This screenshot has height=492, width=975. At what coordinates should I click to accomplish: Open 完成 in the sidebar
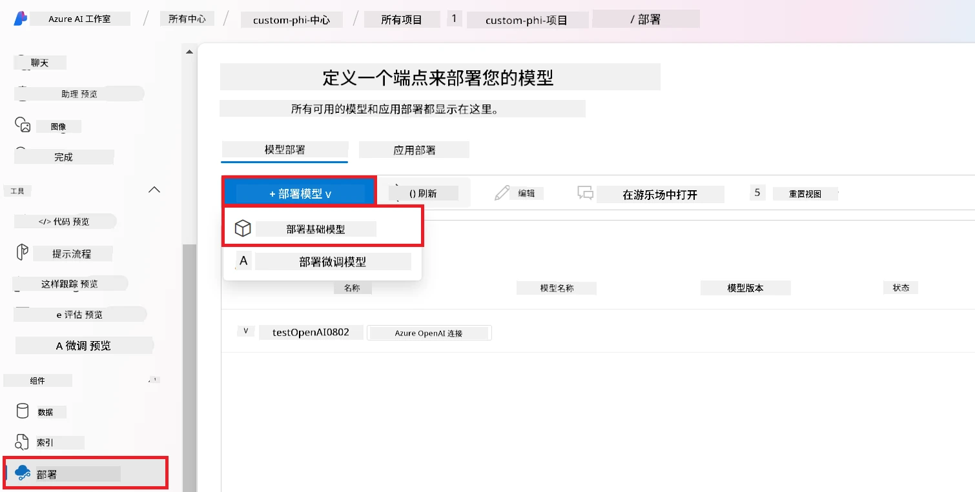64,157
